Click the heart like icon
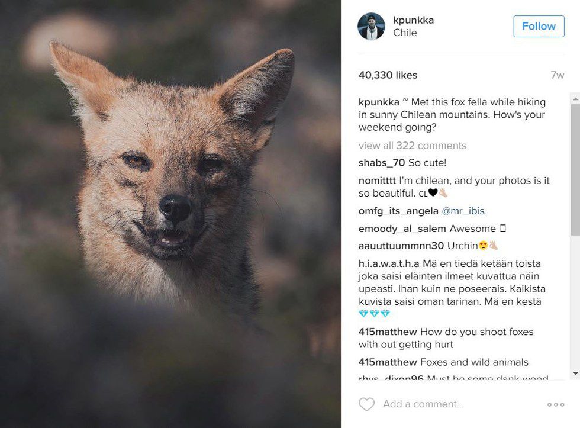Screen dimensions: 580x428 [367, 404]
